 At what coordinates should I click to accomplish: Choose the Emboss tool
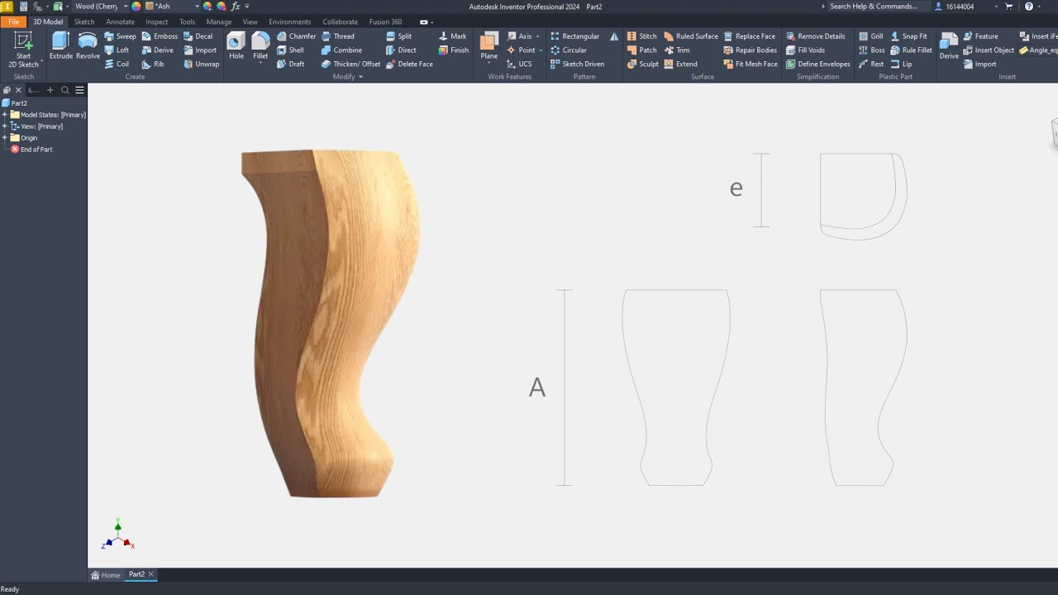click(x=160, y=36)
